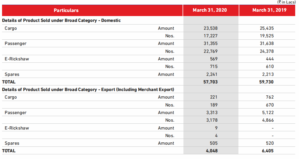
Task: Select export Spares amount value 505
Action: coord(213,143)
